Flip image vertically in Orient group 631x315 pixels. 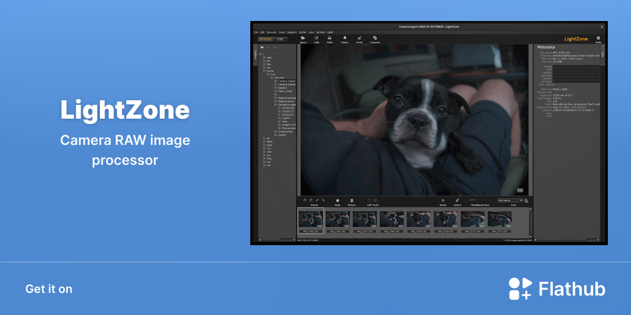(x=323, y=200)
